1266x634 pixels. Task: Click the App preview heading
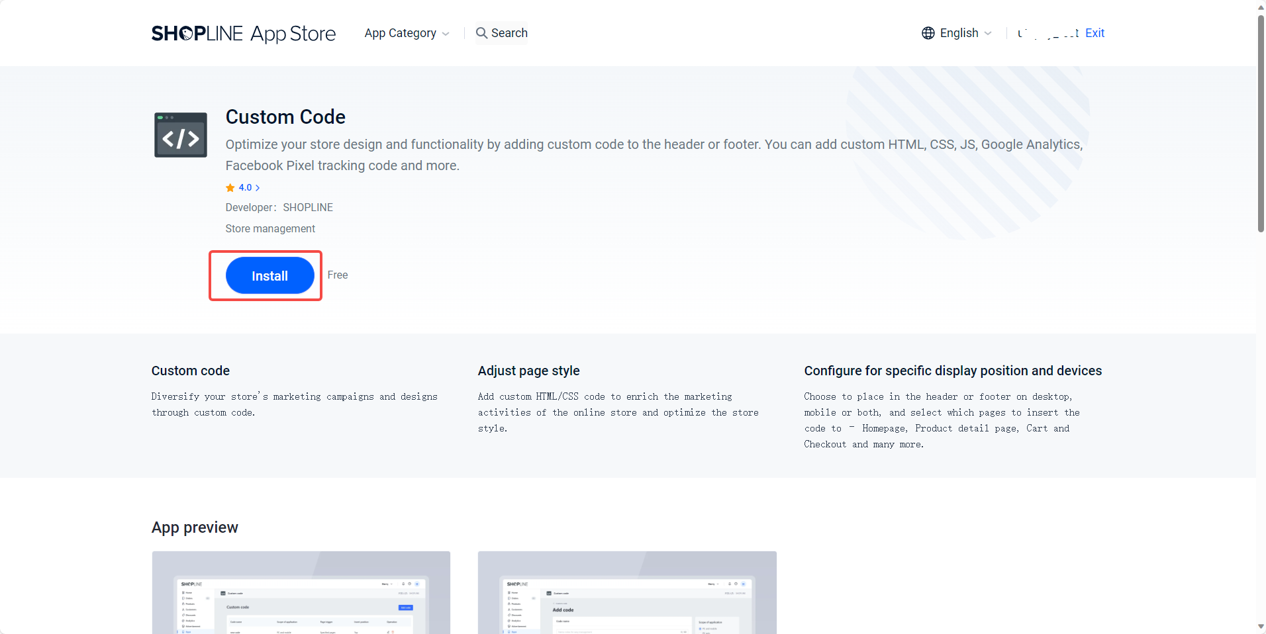195,527
